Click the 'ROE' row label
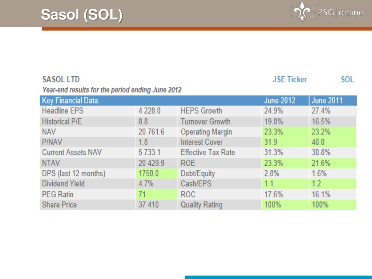The height and width of the screenshot is (279, 372). point(188,163)
